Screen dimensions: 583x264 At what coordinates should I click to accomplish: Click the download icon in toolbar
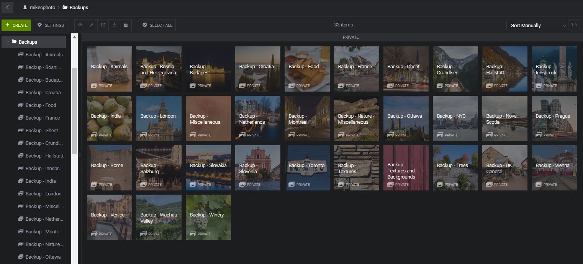114,25
